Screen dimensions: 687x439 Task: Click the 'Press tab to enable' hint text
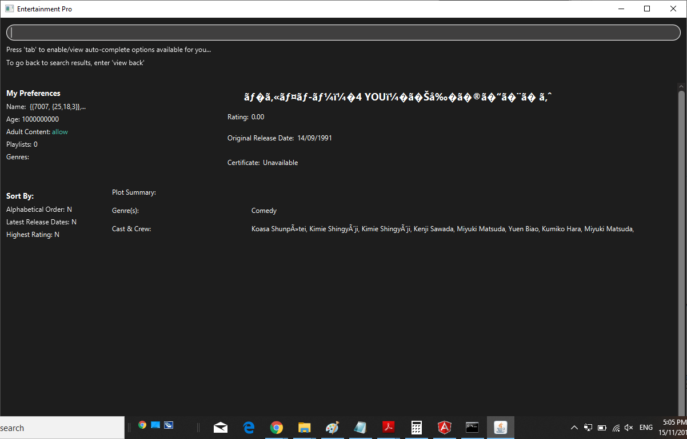click(x=109, y=50)
